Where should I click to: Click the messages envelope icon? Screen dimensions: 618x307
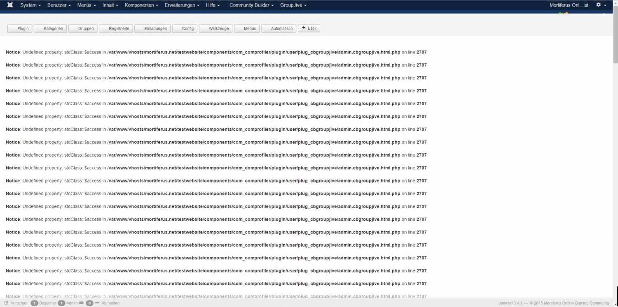point(82,303)
